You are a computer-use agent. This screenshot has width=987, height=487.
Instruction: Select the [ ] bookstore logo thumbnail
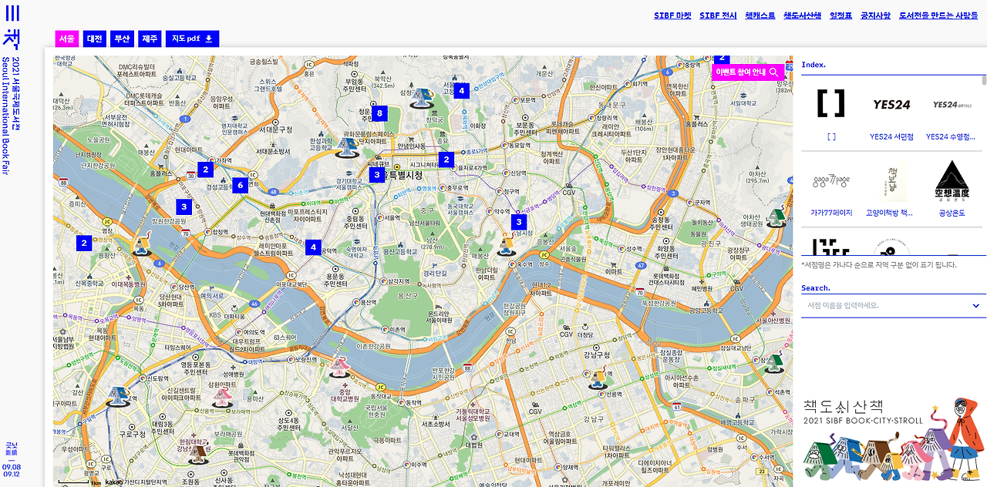tap(830, 103)
